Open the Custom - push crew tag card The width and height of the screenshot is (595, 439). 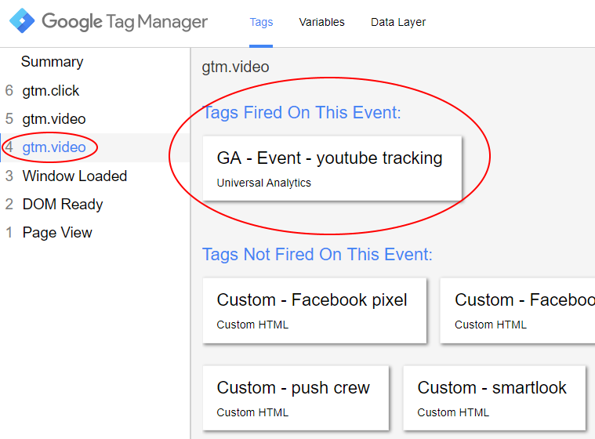pos(296,398)
